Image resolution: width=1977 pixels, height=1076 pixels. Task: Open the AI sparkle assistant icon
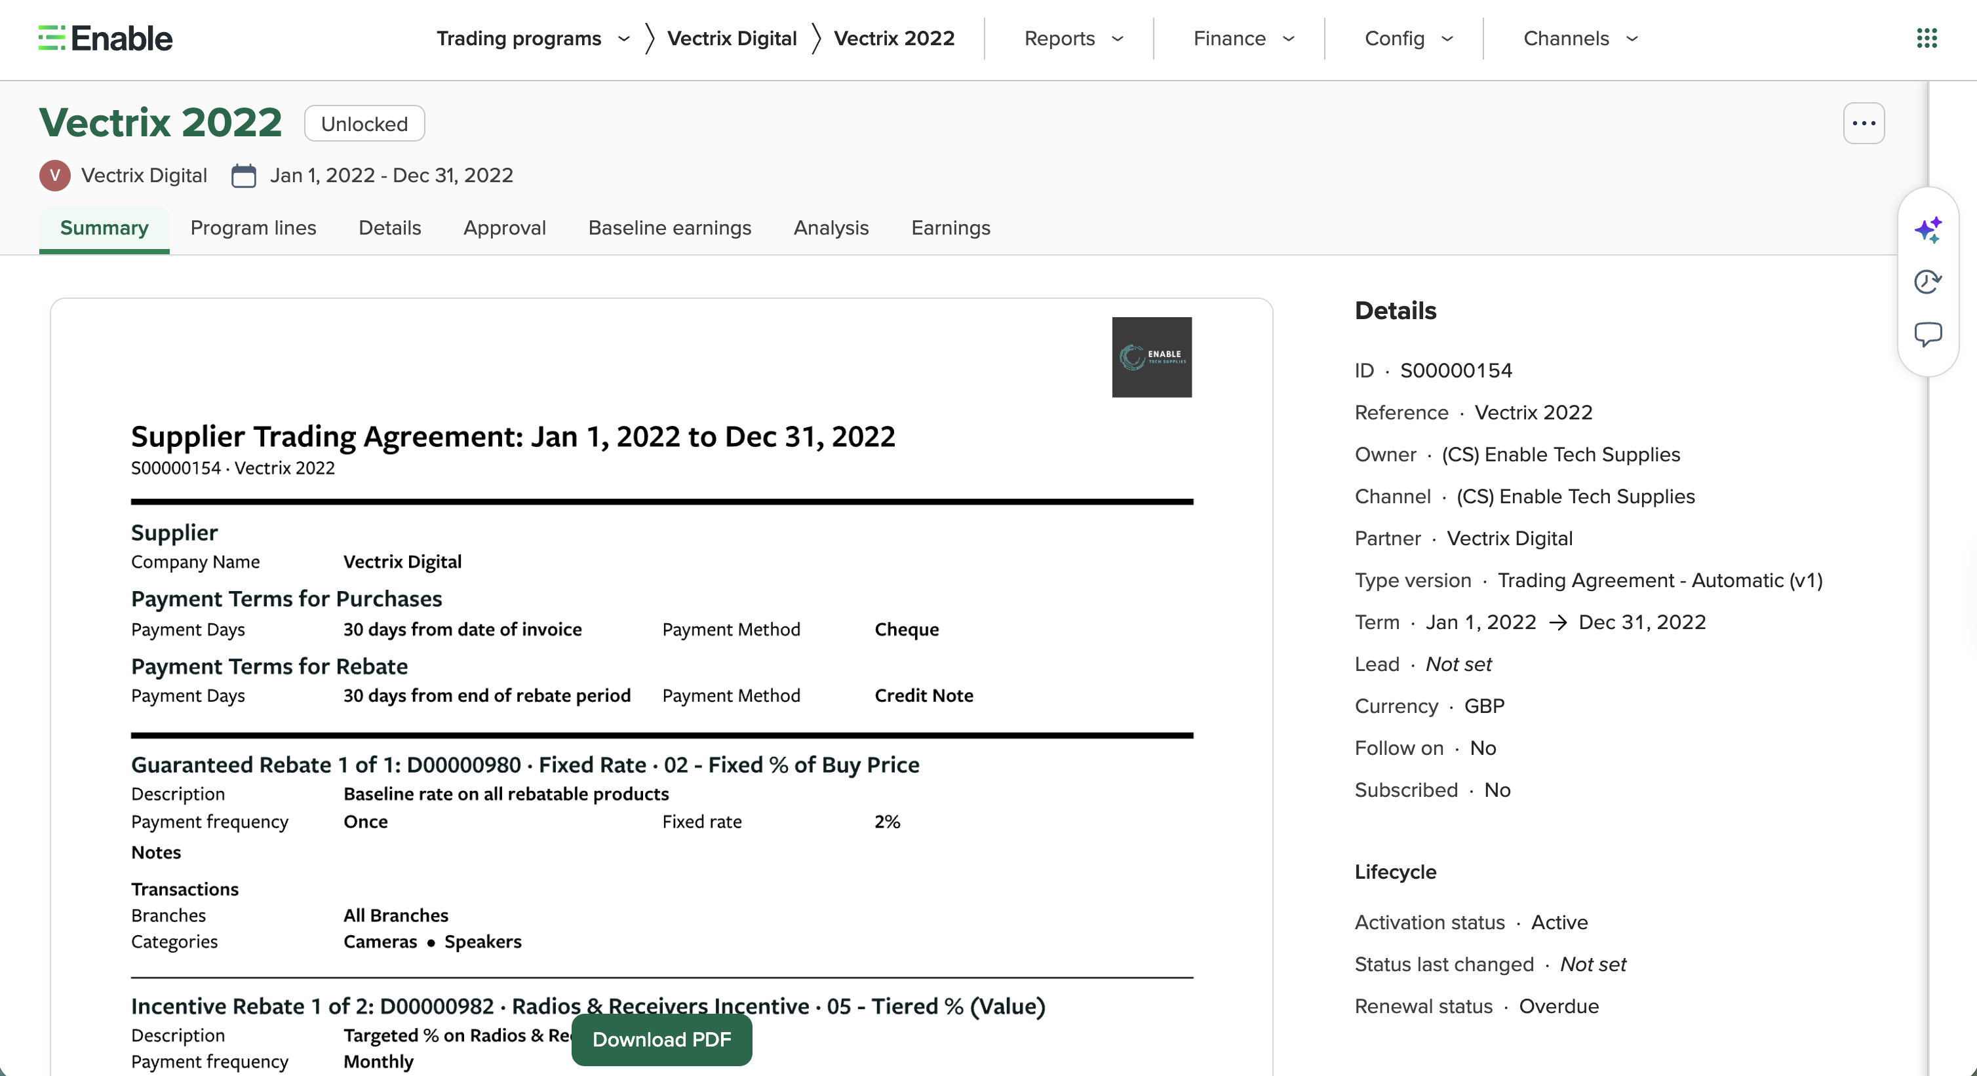tap(1928, 229)
